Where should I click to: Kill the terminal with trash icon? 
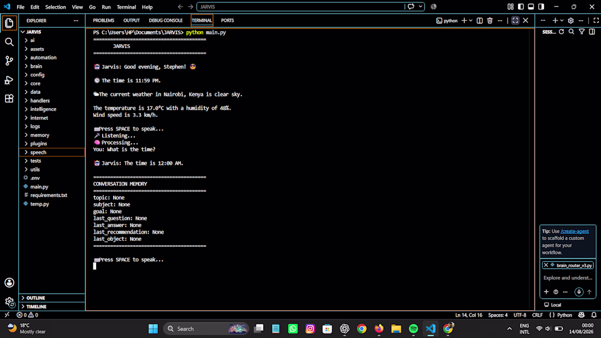tap(490, 21)
